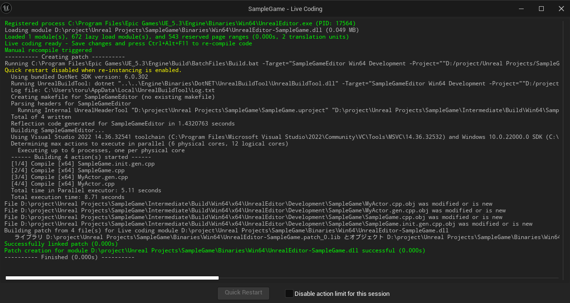
Task: Select the 'Registered process' log line
Action: tap(180, 23)
